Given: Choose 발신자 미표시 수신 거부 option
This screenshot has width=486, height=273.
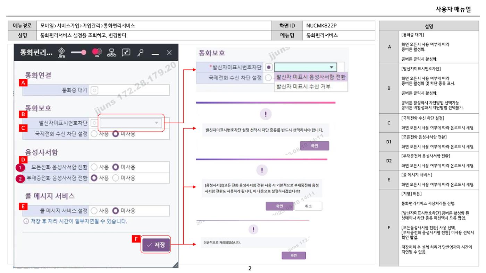Looking at the screenshot, I should (311, 86).
